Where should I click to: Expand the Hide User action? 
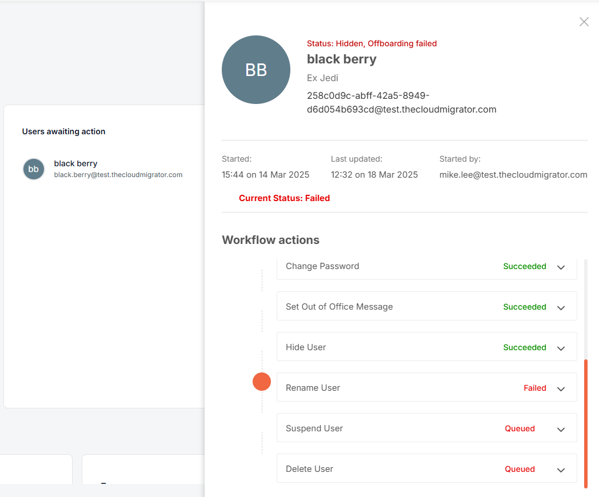tap(561, 348)
